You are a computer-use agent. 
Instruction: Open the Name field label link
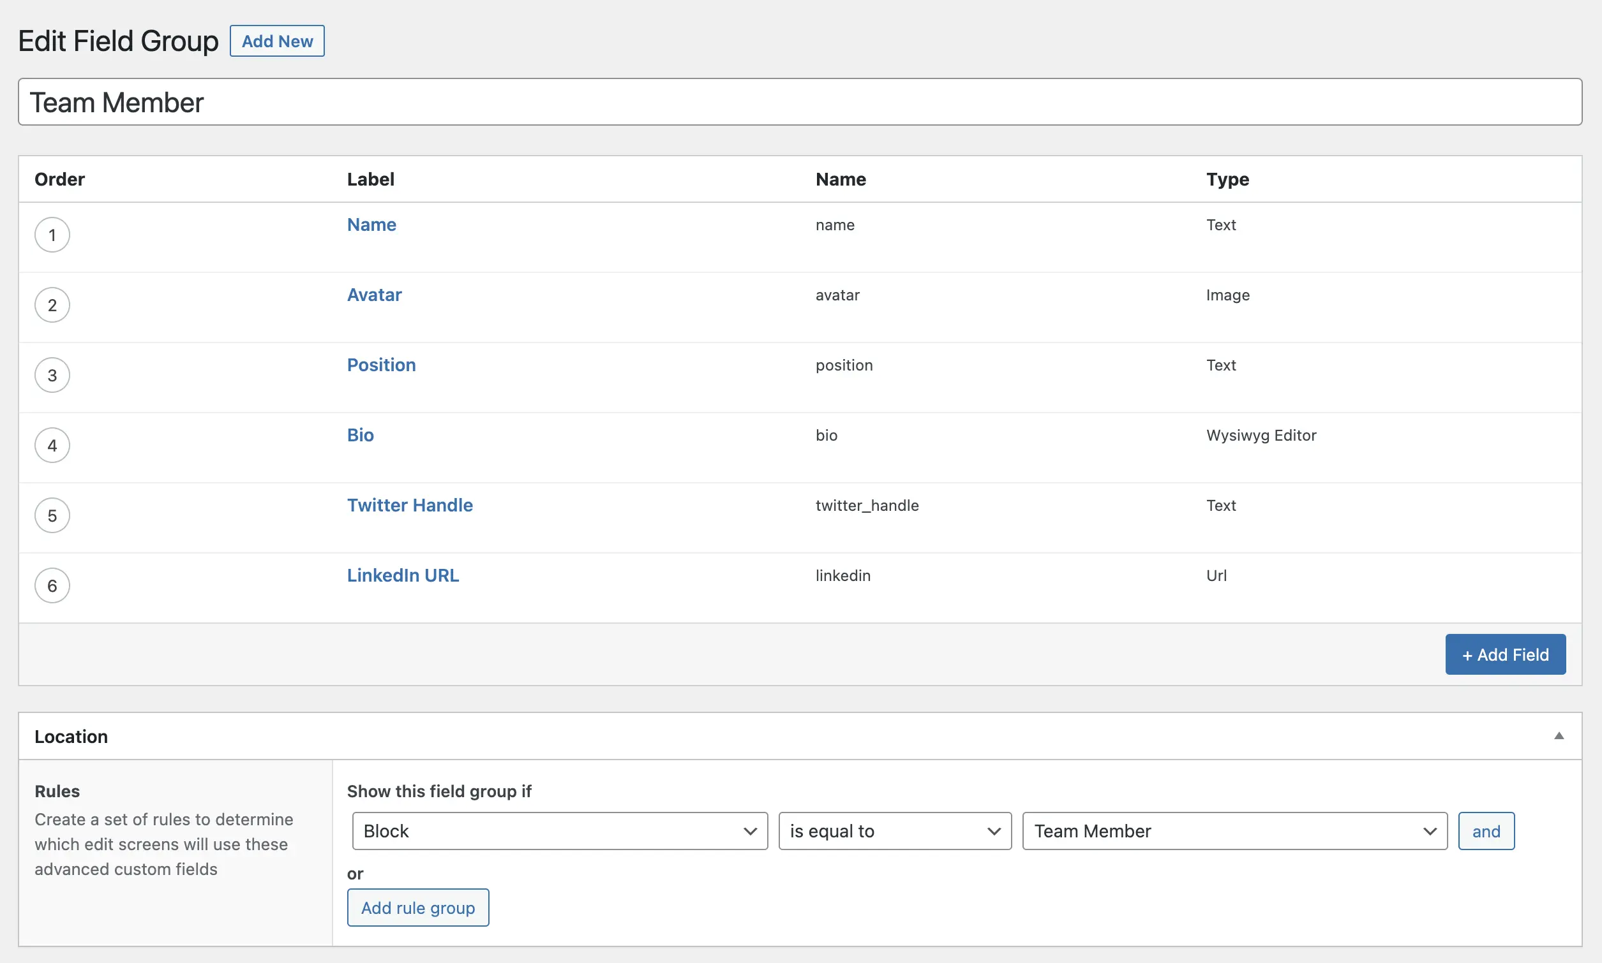[x=371, y=224]
